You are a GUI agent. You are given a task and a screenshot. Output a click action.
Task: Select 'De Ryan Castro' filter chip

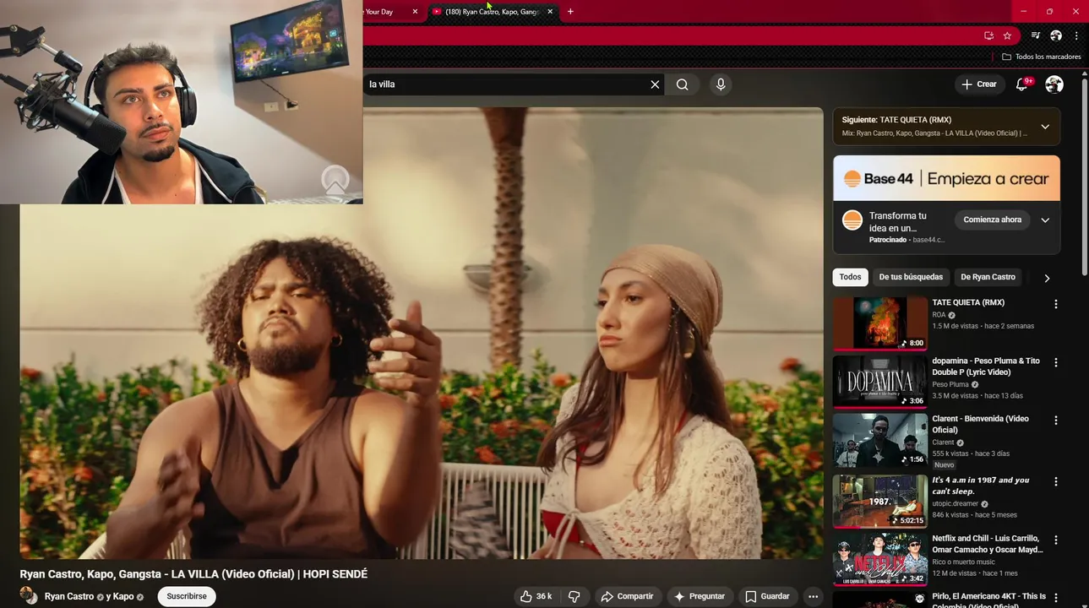pyautogui.click(x=988, y=277)
